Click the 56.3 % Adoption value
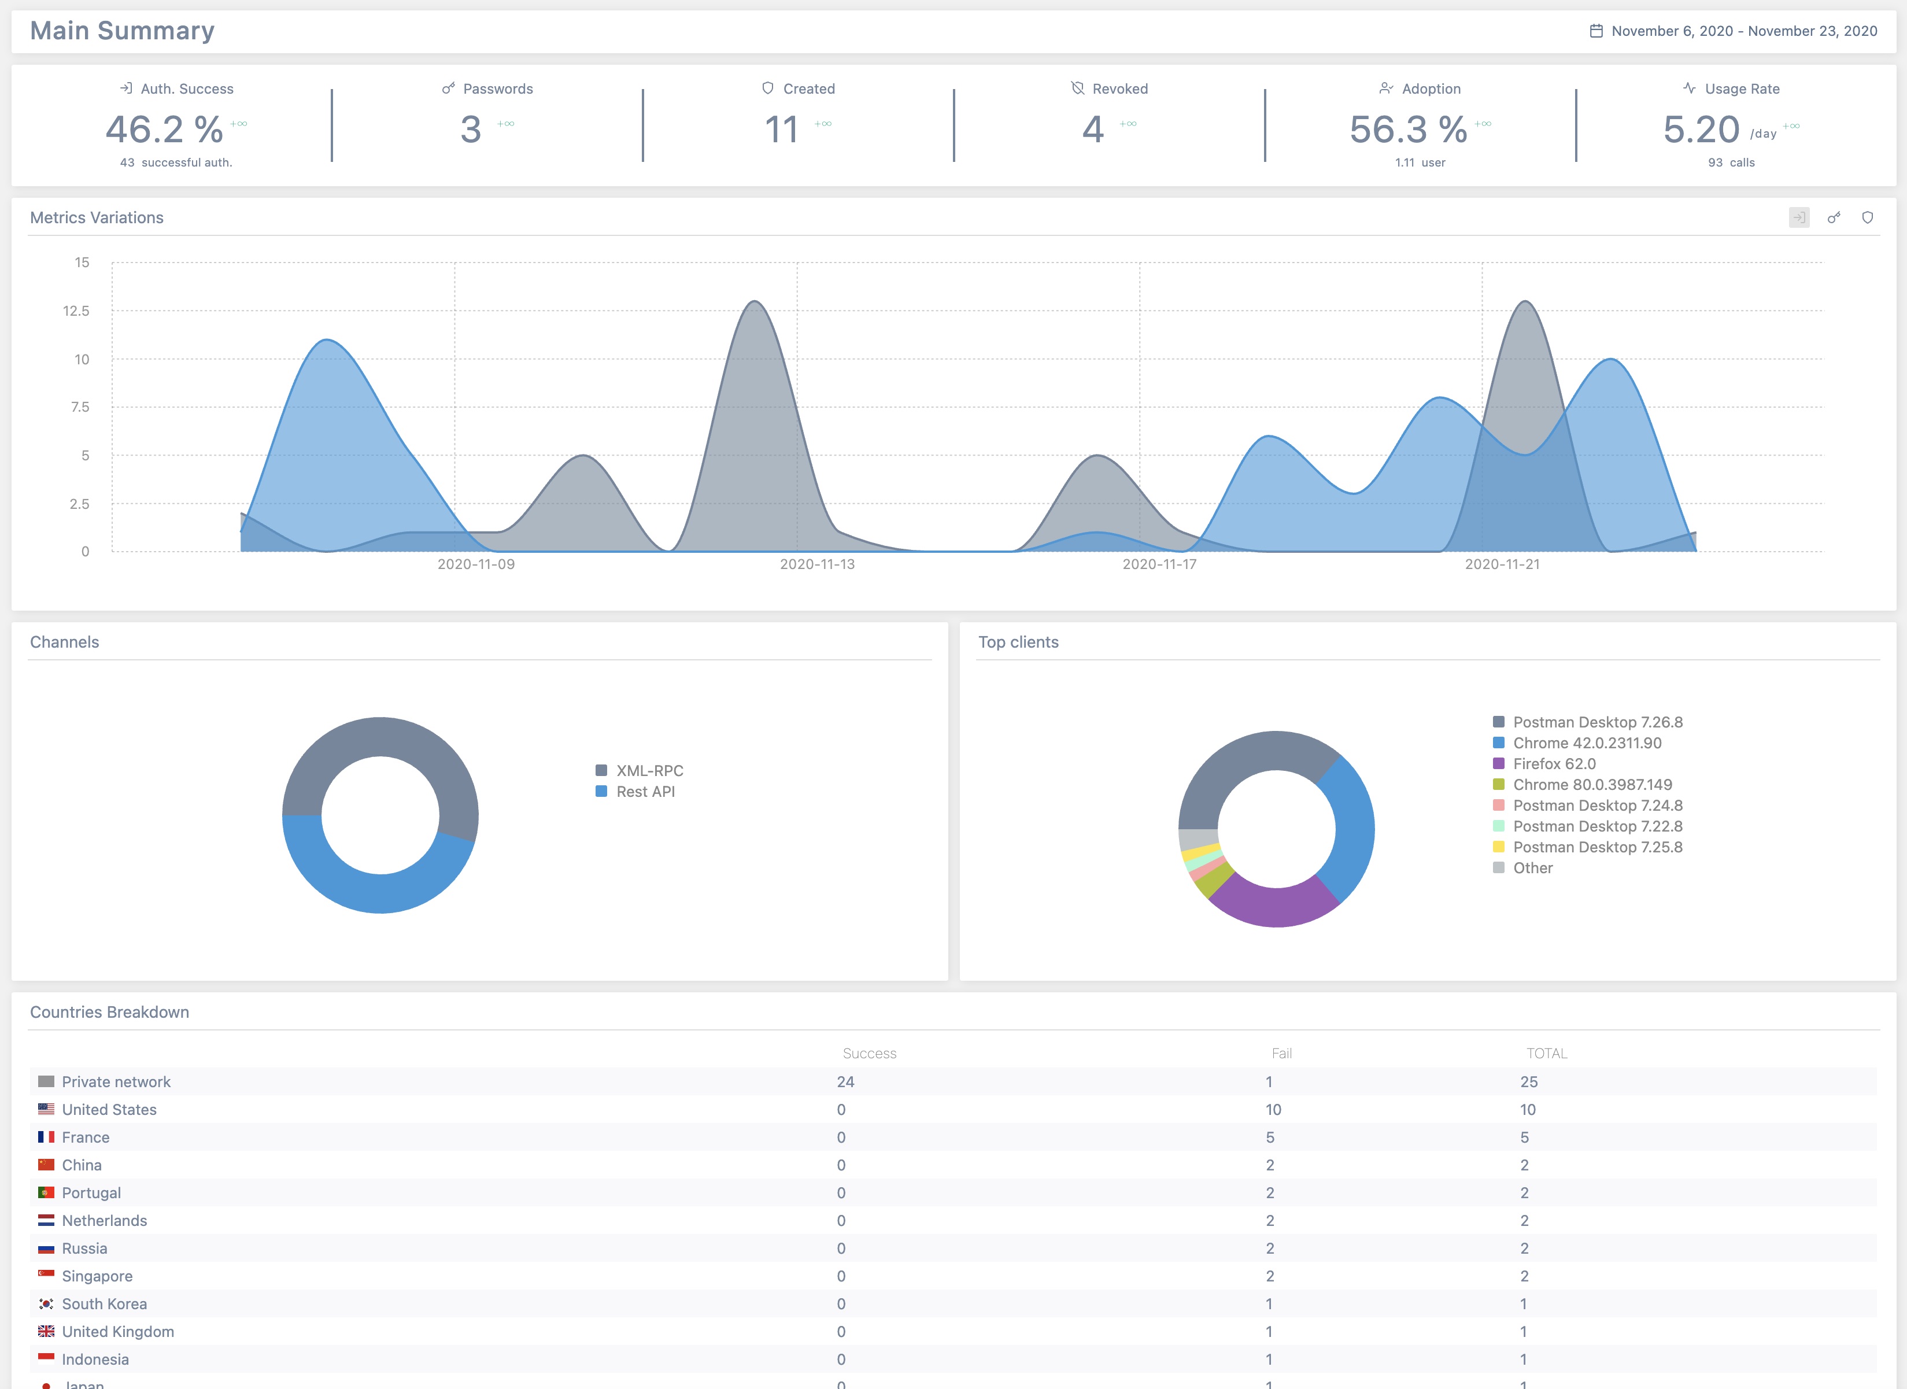Image resolution: width=1907 pixels, height=1389 pixels. (1409, 130)
